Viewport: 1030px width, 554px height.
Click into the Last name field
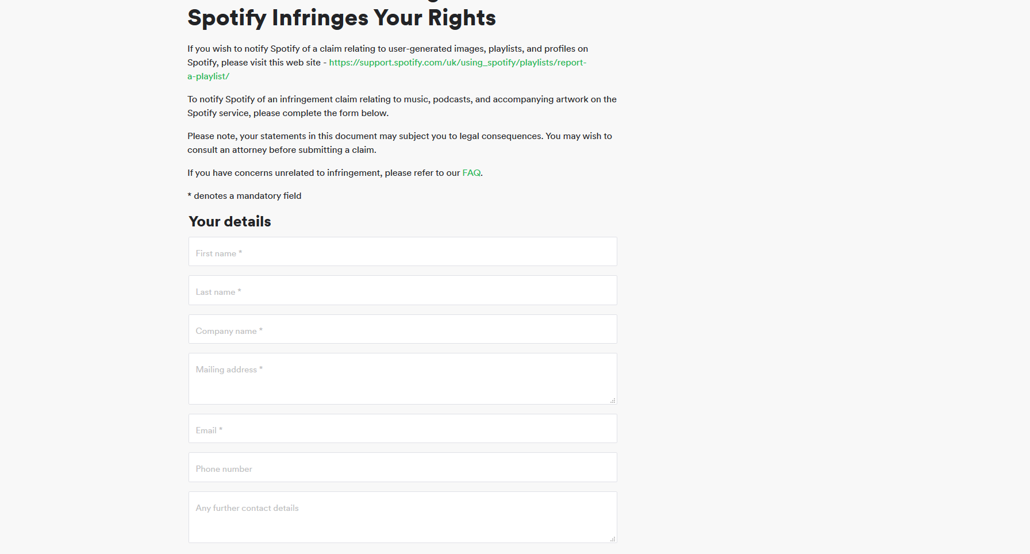(402, 291)
